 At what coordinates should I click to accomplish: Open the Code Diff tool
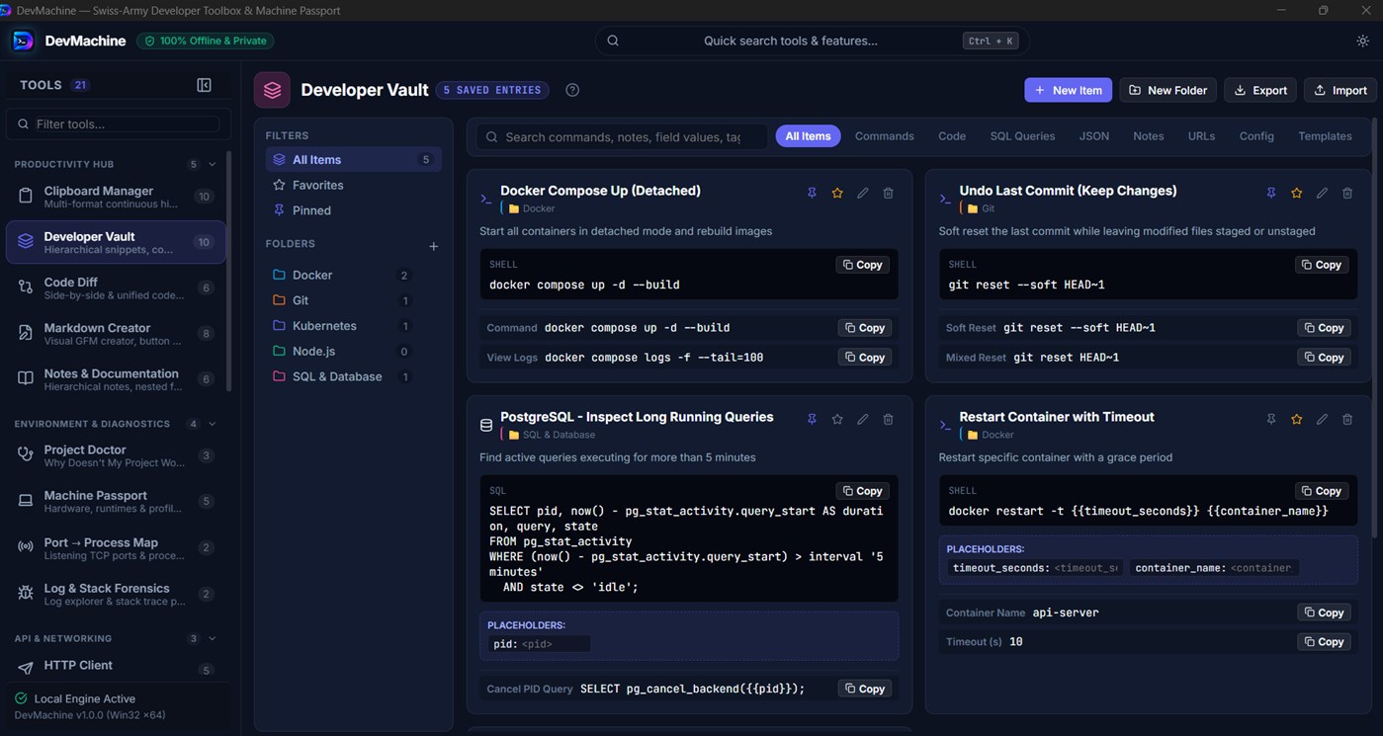click(x=116, y=287)
